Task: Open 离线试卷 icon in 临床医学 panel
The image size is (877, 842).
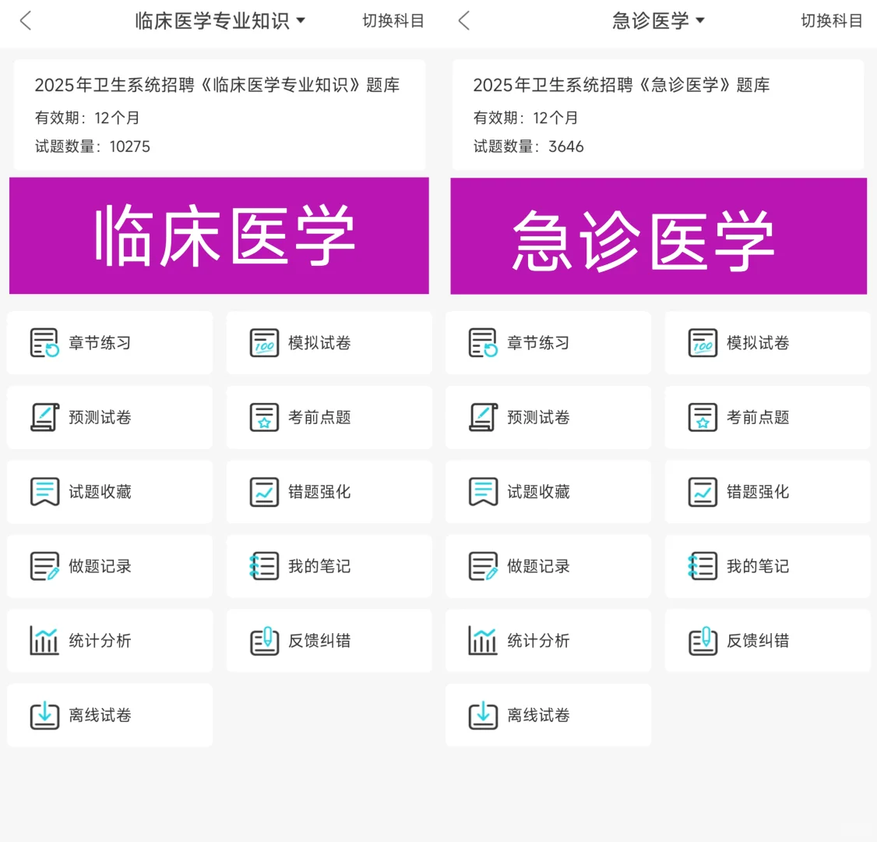Action: [44, 715]
